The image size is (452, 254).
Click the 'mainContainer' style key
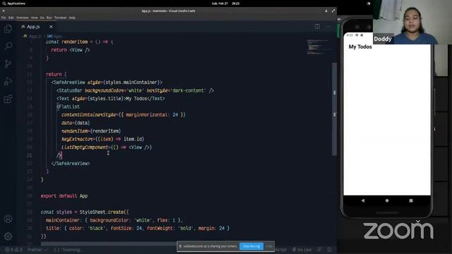63,220
